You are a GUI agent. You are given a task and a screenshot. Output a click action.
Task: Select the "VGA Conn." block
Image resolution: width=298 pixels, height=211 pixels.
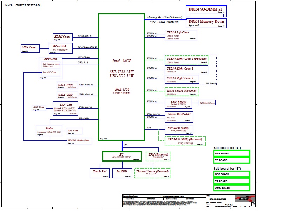tap(30, 48)
